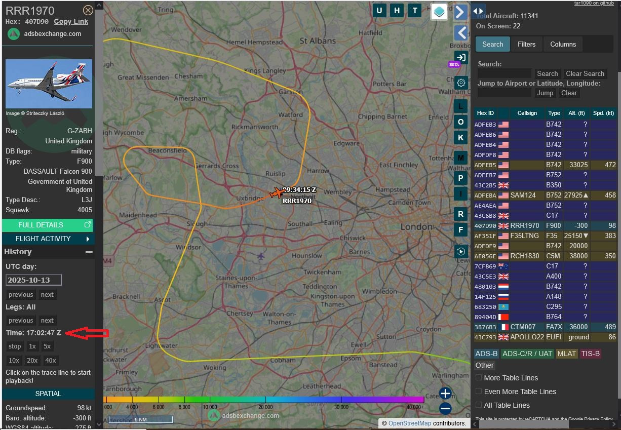Image resolution: width=621 pixels, height=430 pixels.
Task: Click the zoom in plus button
Action: 445,394
